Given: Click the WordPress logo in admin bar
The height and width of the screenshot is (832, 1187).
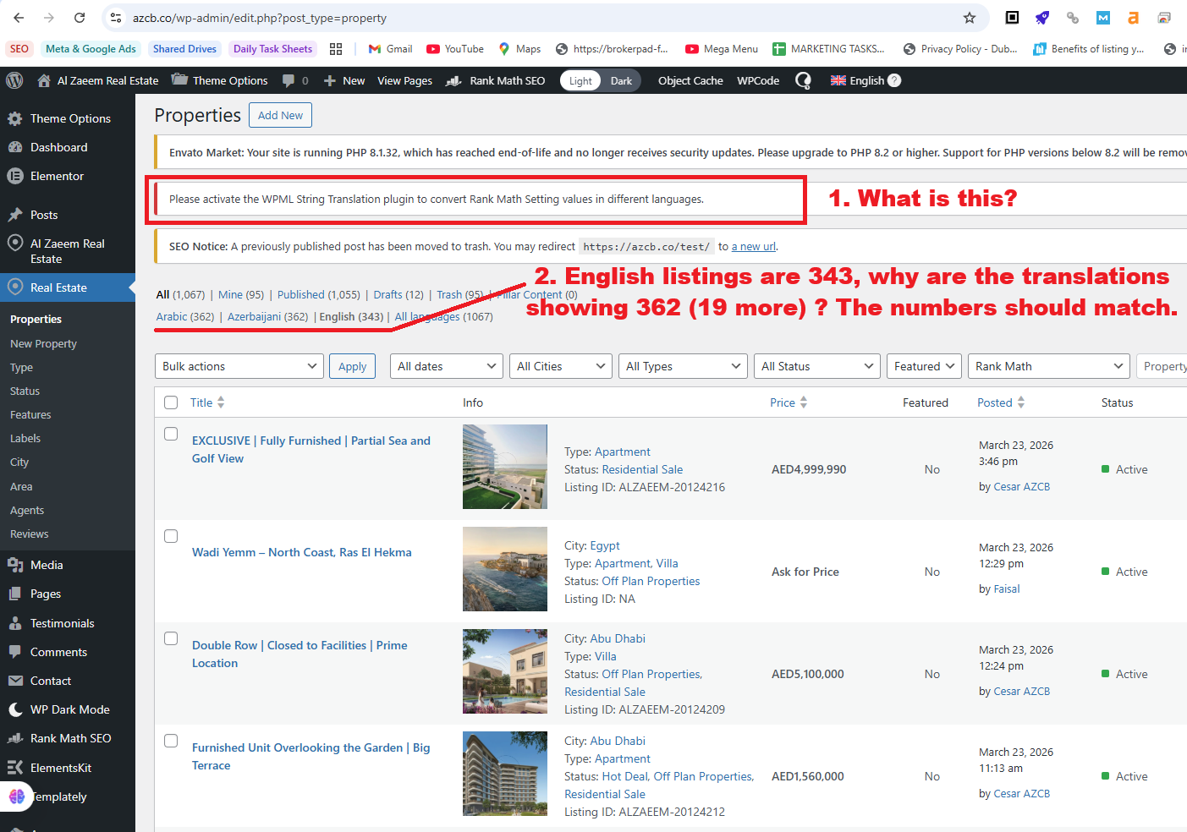Looking at the screenshot, I should click(x=14, y=80).
